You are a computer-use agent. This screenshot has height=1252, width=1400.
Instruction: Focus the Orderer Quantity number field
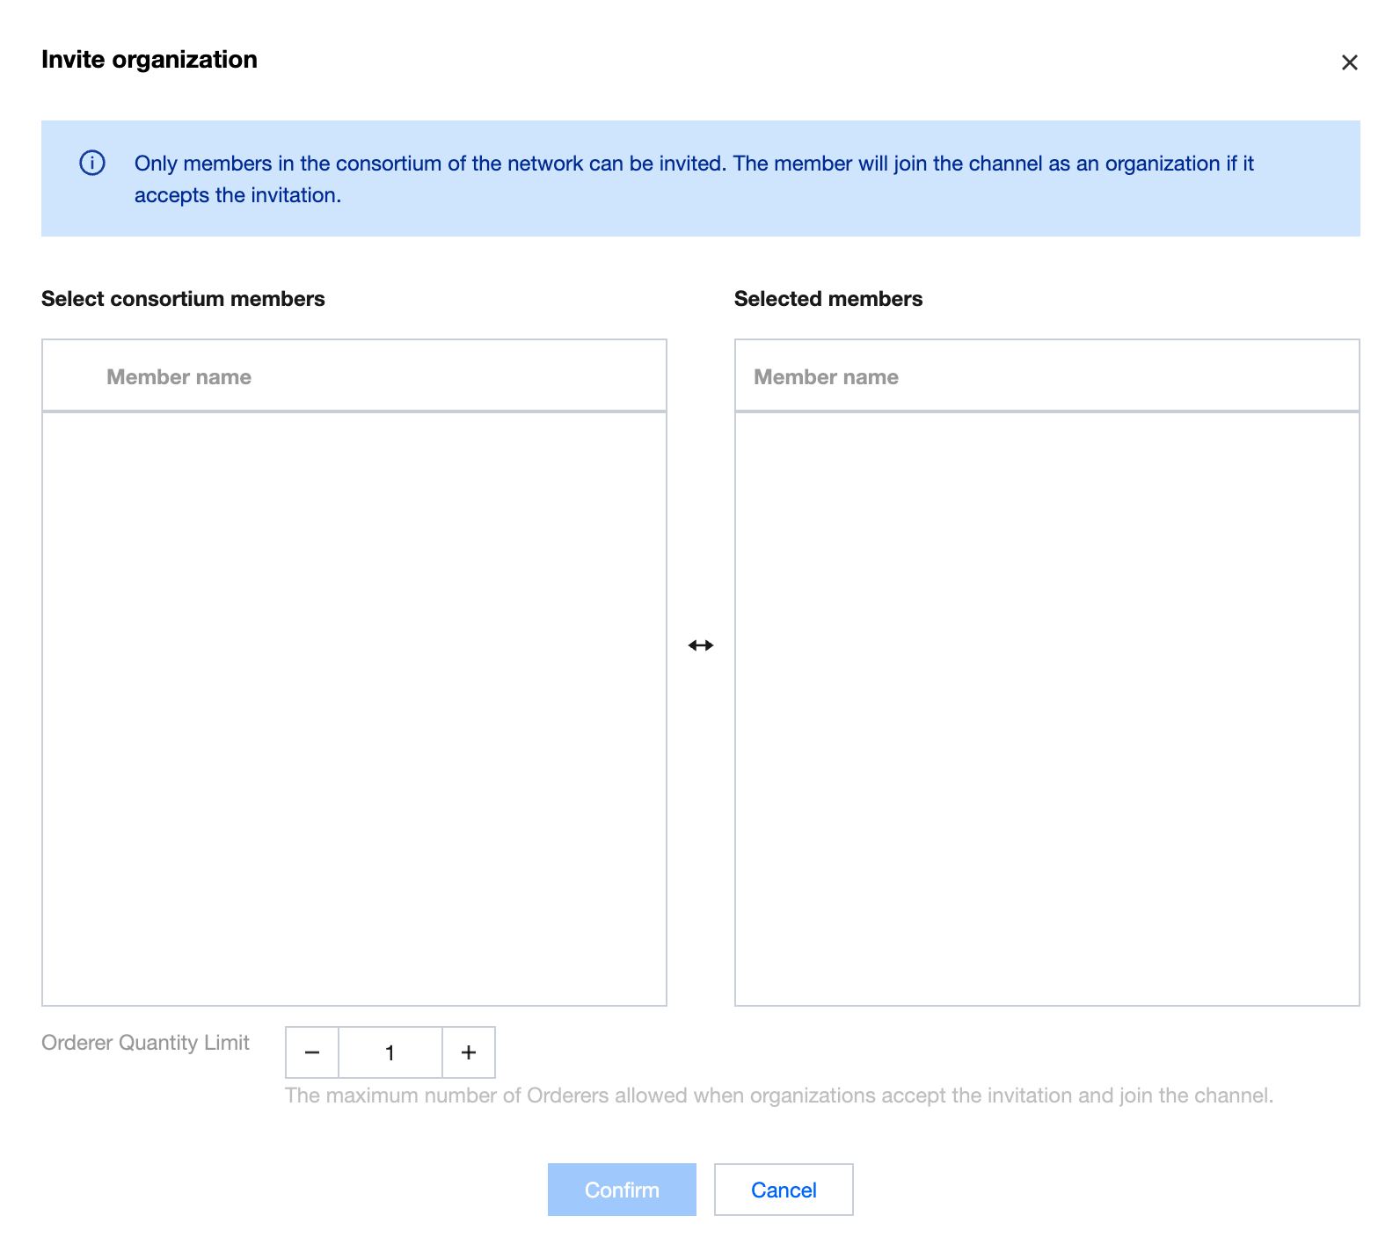point(390,1052)
